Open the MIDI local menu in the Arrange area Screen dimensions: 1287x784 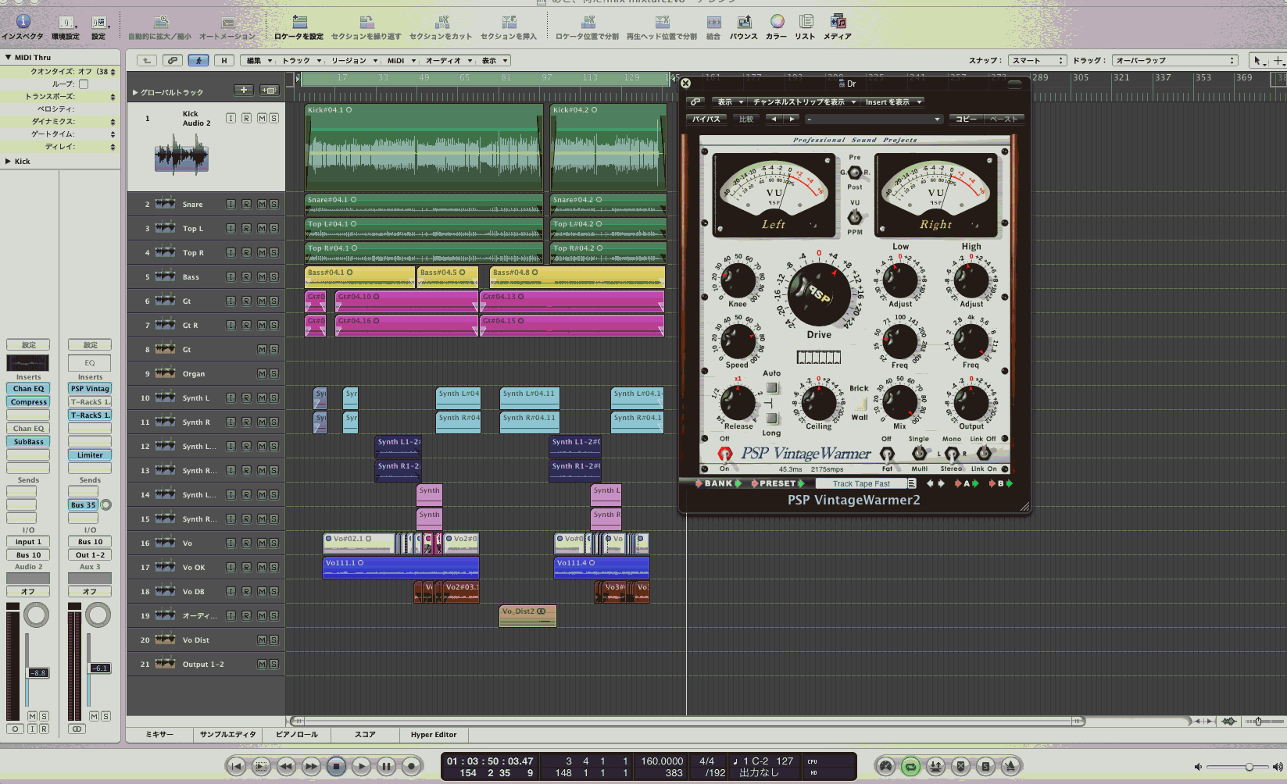pos(401,60)
